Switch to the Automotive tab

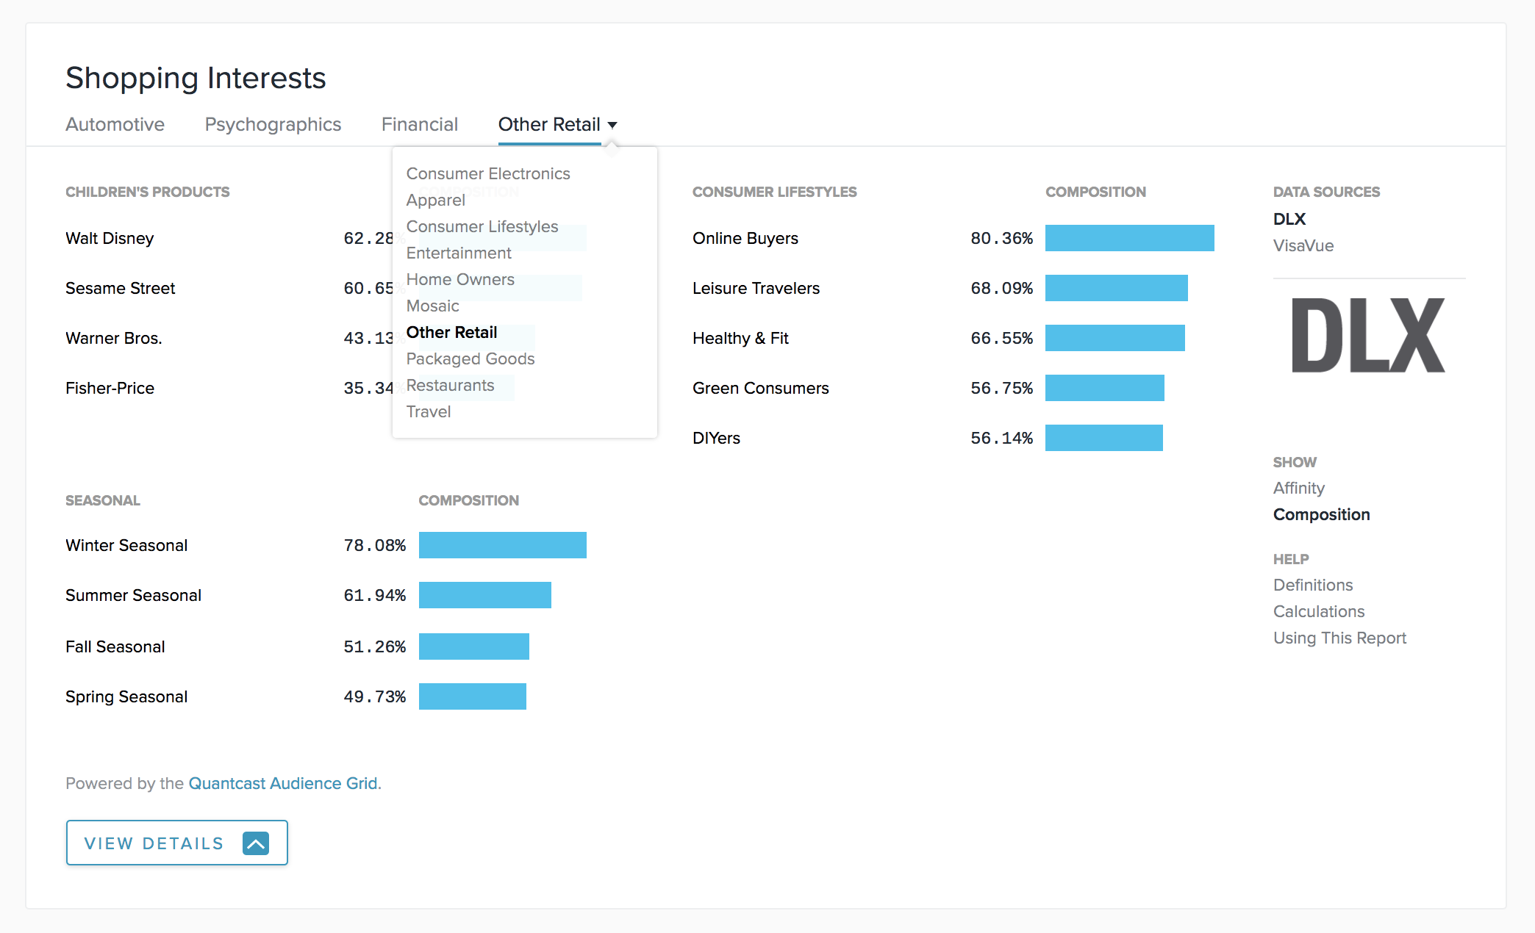point(114,124)
